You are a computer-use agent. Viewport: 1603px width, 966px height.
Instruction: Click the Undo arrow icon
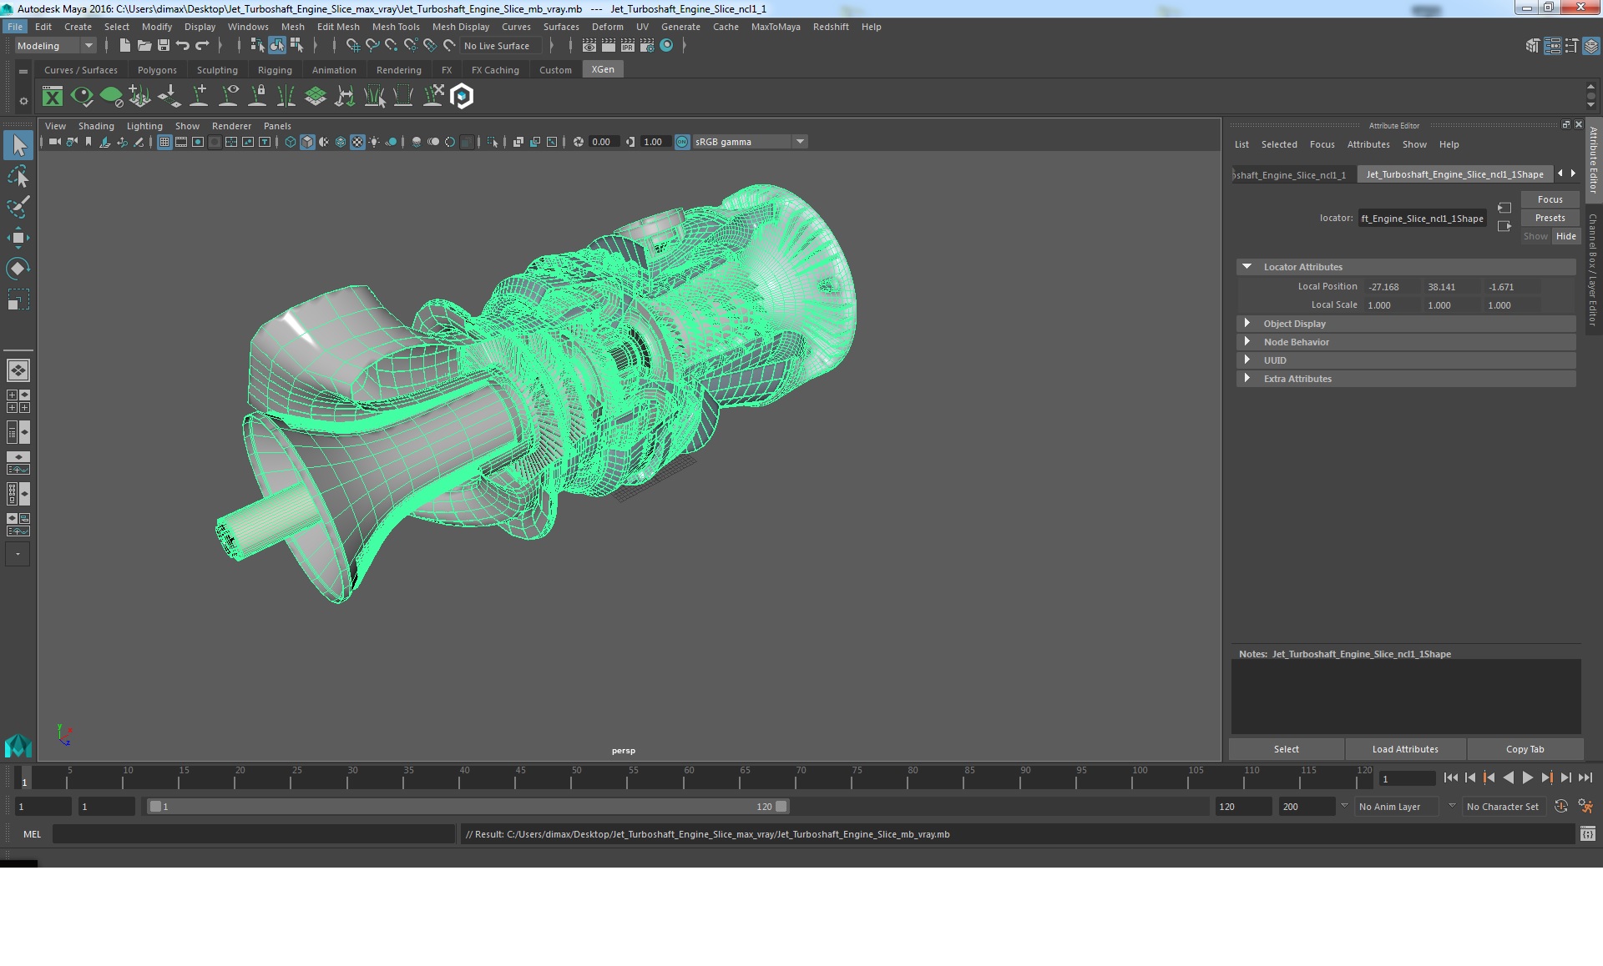(x=183, y=46)
